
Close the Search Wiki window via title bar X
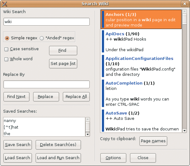tap(185, 4)
